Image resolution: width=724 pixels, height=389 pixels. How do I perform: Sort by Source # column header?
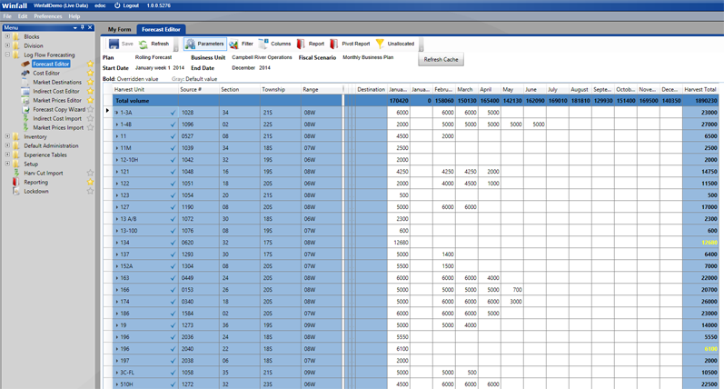[x=199, y=90]
